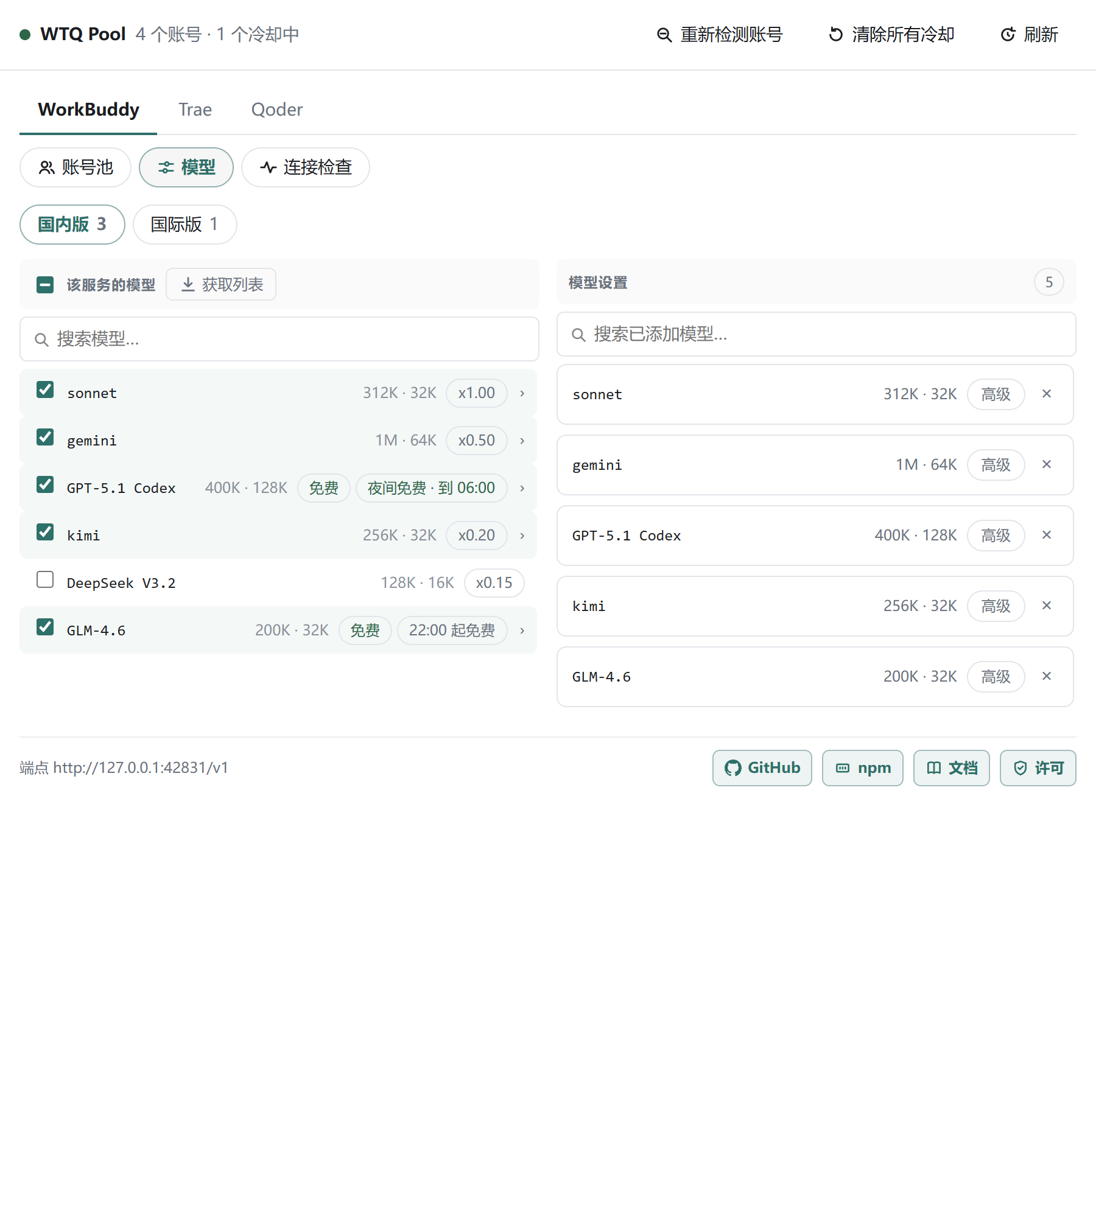Open the npm link
Image resolution: width=1096 pixels, height=1205 pixels.
coord(863,768)
